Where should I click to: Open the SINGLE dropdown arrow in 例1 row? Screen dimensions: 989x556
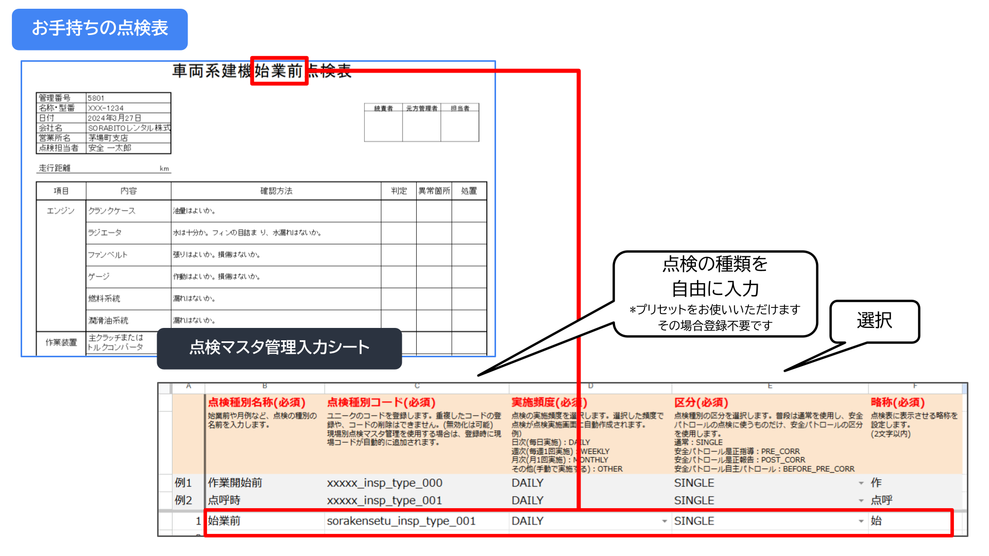[x=861, y=483]
